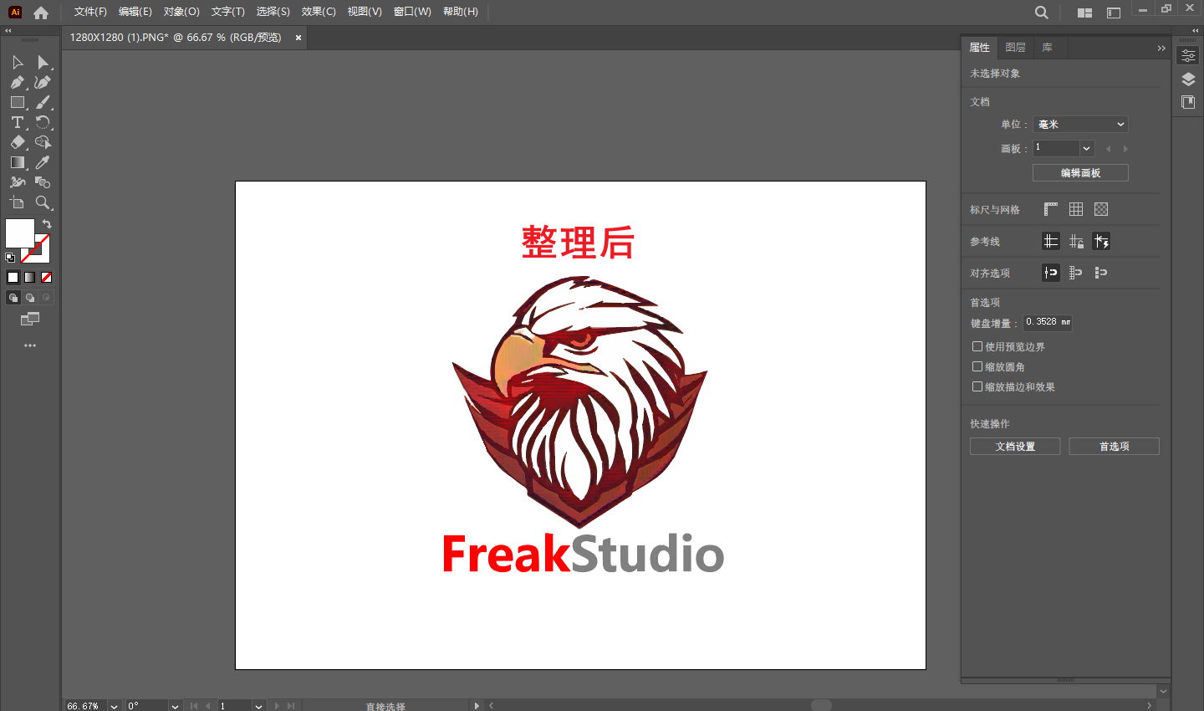
Task: Click the 编辑画板 button
Action: pyautogui.click(x=1080, y=172)
